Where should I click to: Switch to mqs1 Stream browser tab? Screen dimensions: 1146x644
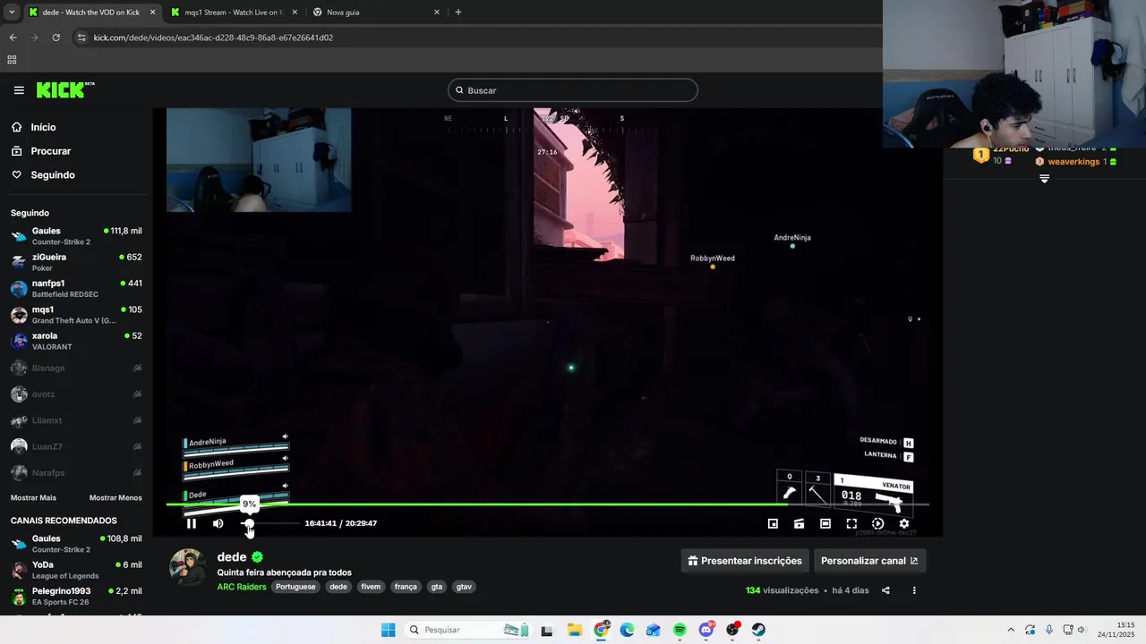tap(233, 13)
